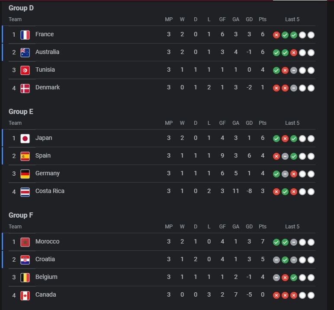The image size is (334, 310).
Task: Click Morocco's first green win indicator
Action: point(276,242)
